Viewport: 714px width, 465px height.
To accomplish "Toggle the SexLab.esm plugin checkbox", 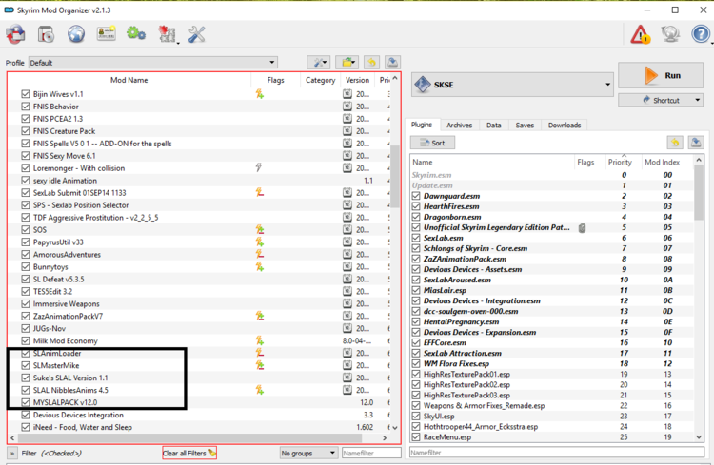I will (x=416, y=238).
